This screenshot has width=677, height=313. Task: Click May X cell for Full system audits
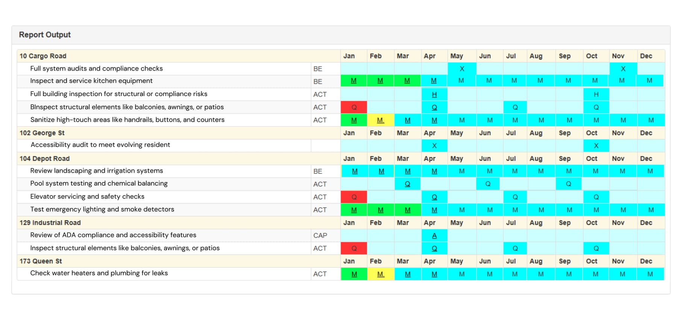coord(462,69)
